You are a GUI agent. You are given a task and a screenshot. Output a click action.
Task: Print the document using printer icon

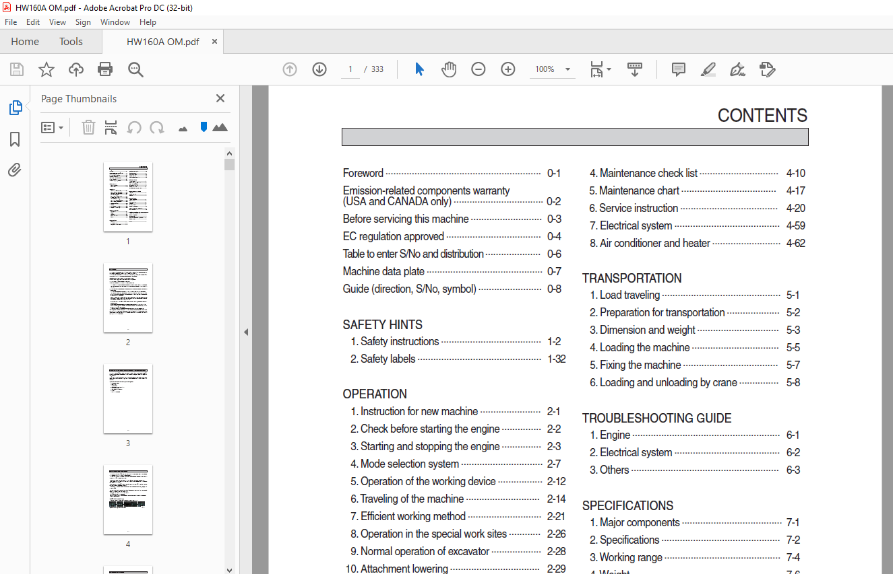(x=105, y=69)
